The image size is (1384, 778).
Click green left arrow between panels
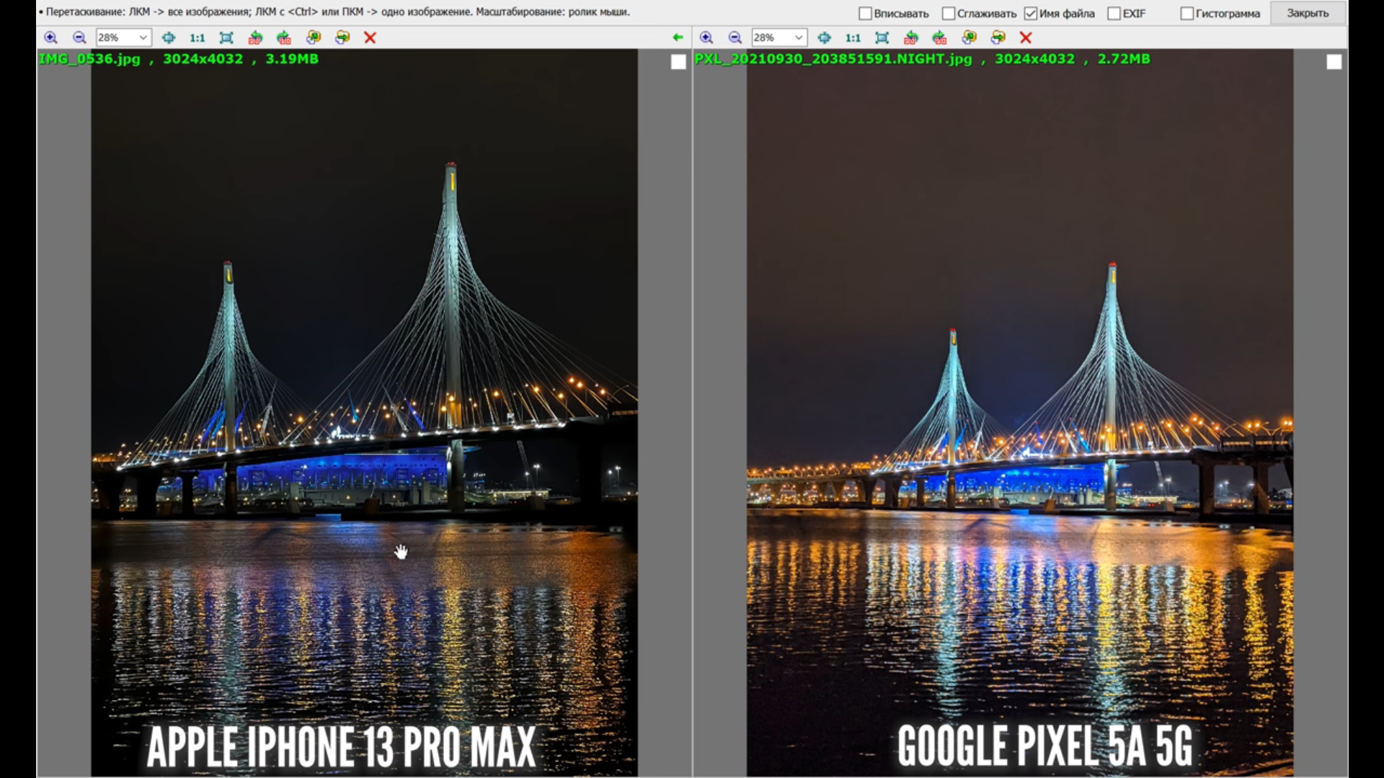tap(678, 37)
